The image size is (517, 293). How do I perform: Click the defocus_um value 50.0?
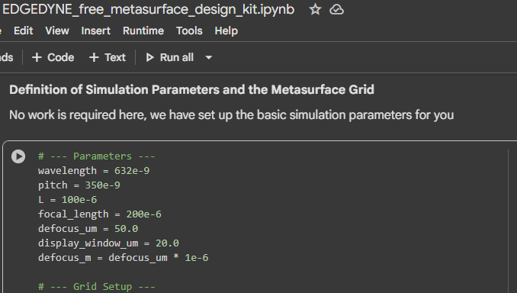pos(126,229)
